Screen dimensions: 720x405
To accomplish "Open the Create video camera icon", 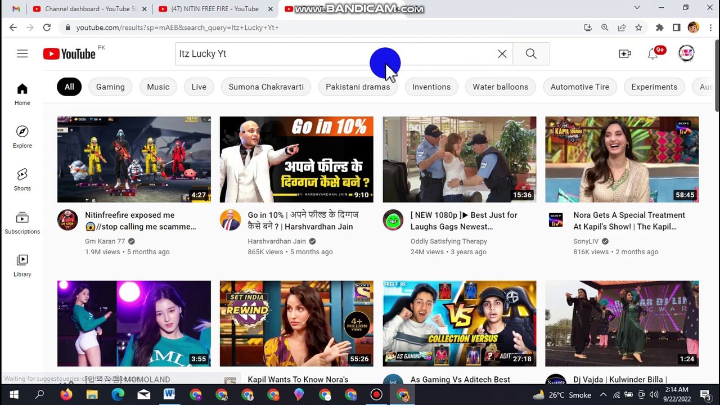I will pyautogui.click(x=625, y=53).
